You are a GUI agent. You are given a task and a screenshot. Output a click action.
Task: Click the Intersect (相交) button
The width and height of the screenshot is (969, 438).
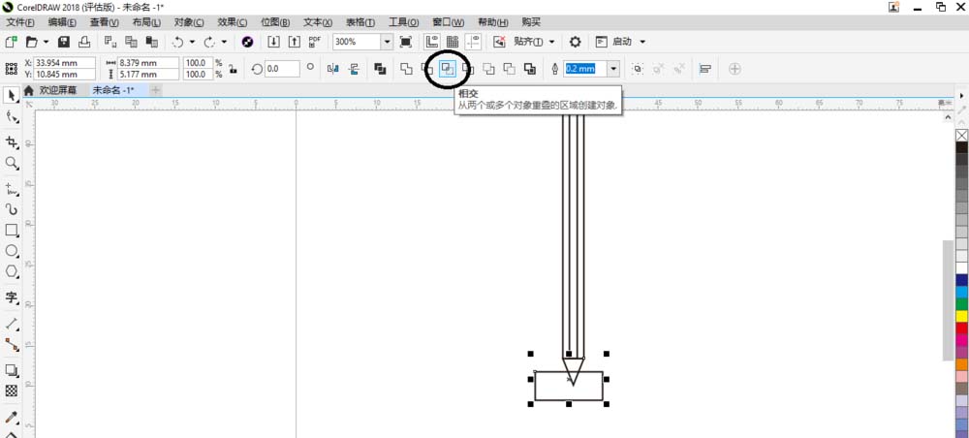(447, 69)
